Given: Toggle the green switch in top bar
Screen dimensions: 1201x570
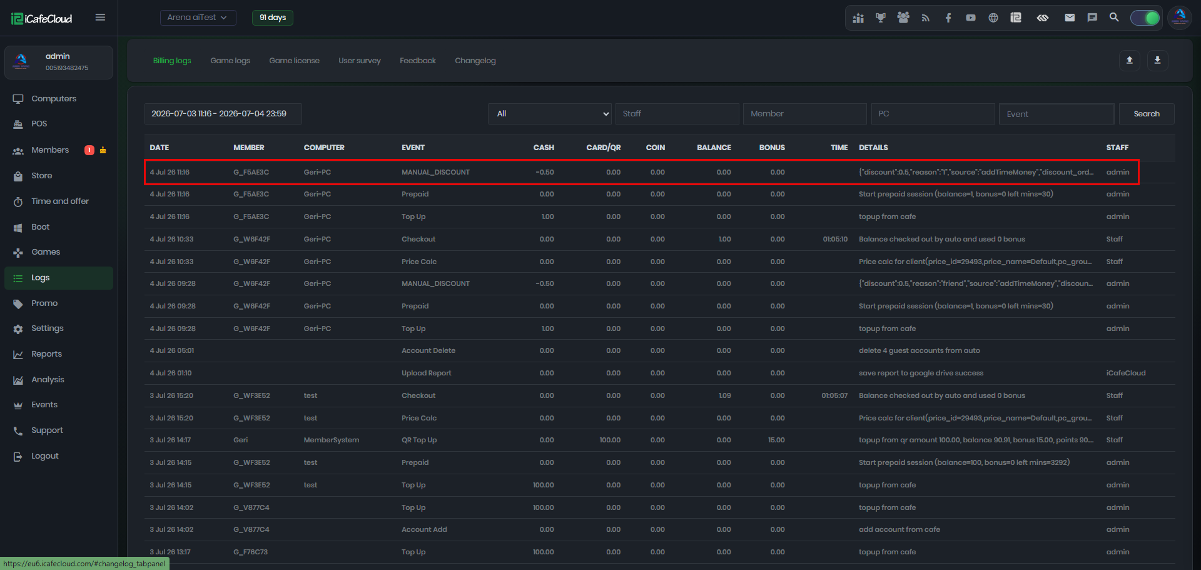Looking at the screenshot, I should pyautogui.click(x=1145, y=18).
